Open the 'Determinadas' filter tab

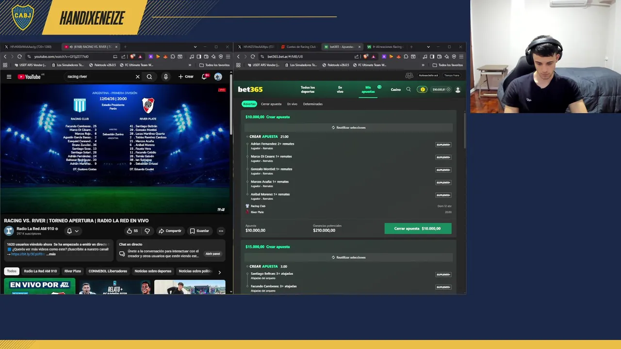313,104
